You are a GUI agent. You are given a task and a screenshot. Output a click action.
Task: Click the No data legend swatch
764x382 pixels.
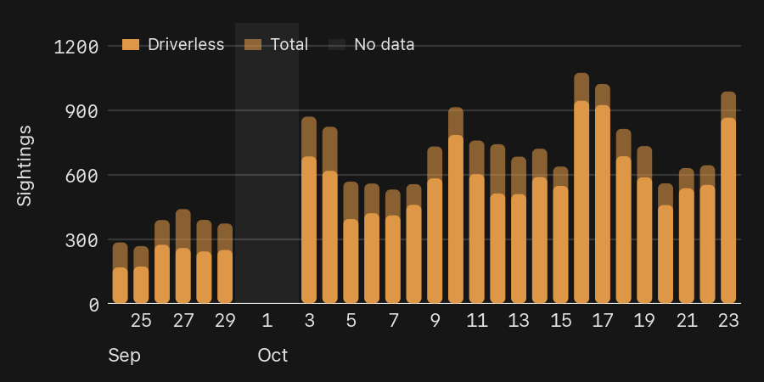tap(337, 45)
